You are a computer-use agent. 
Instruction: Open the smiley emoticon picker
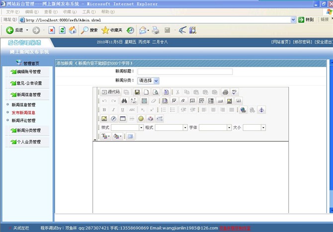coord(141,118)
